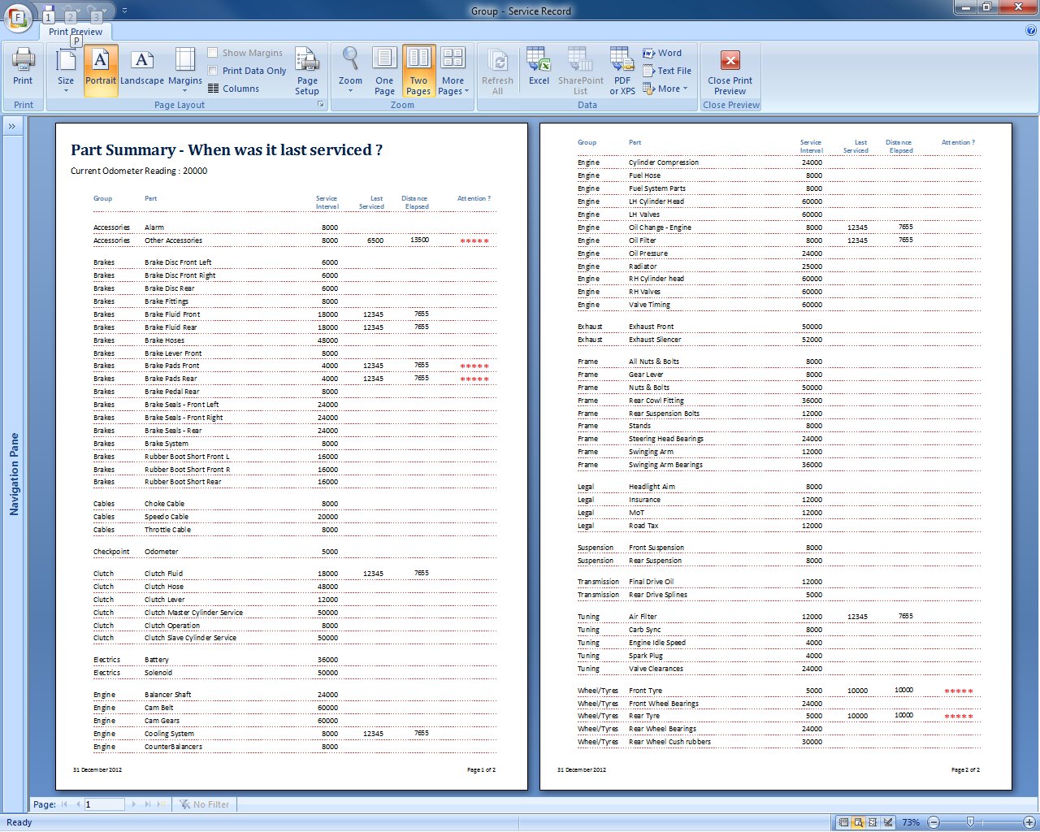1040x832 pixels.
Task: Customize the Quick Access Toolbar dropdown
Action: pos(124,11)
